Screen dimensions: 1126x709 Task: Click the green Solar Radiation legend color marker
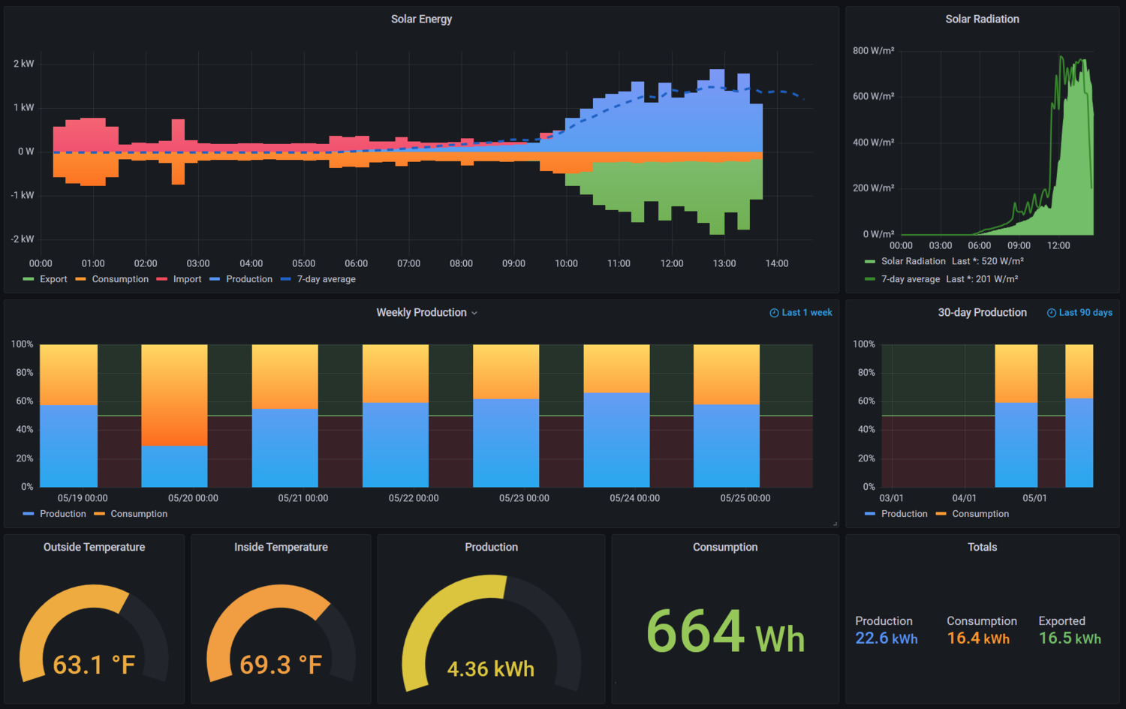[x=870, y=262]
